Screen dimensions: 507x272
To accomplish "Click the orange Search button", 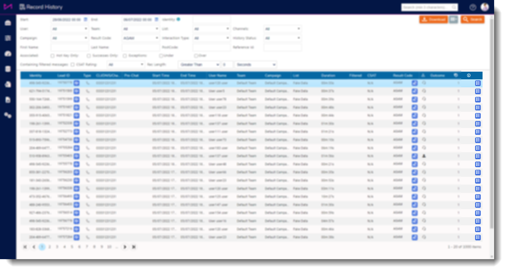I will click(x=473, y=19).
